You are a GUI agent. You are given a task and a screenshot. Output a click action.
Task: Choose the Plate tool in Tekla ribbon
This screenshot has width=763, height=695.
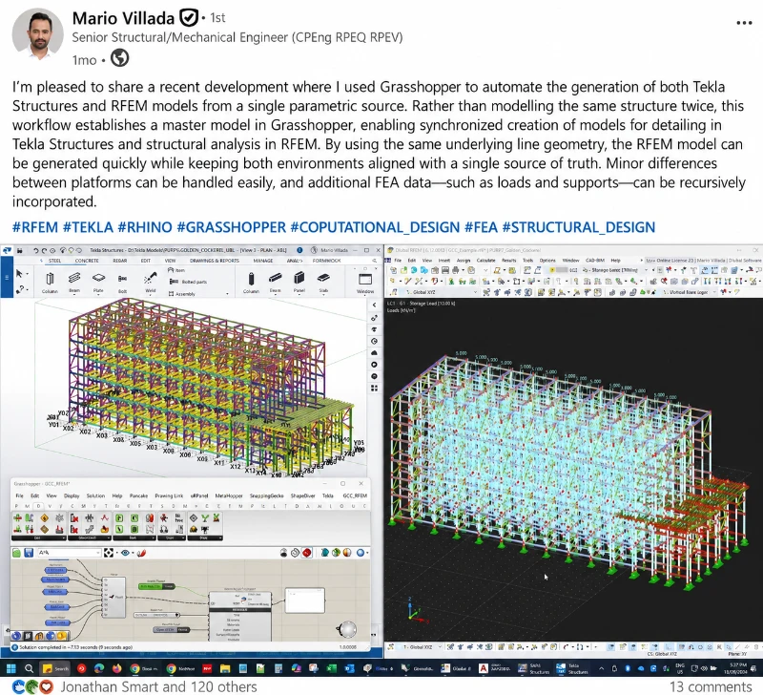(98, 283)
